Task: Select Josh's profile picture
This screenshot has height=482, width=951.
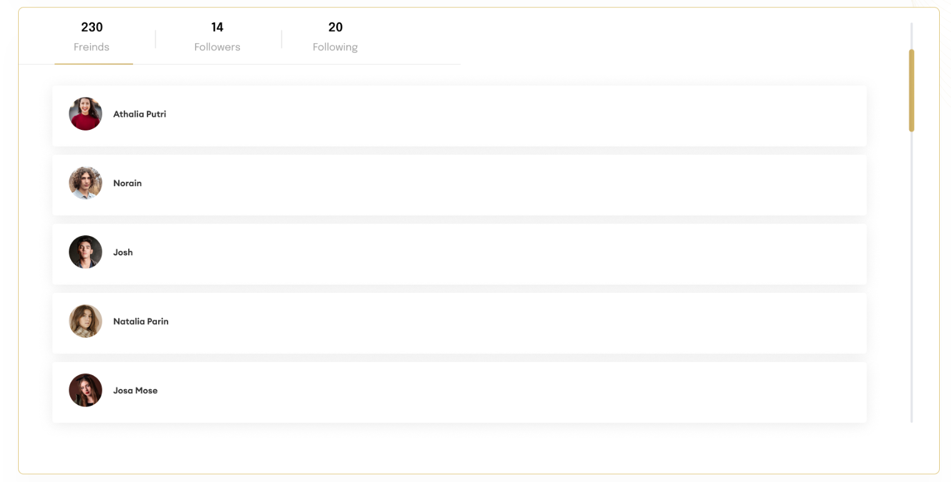Action: point(86,252)
